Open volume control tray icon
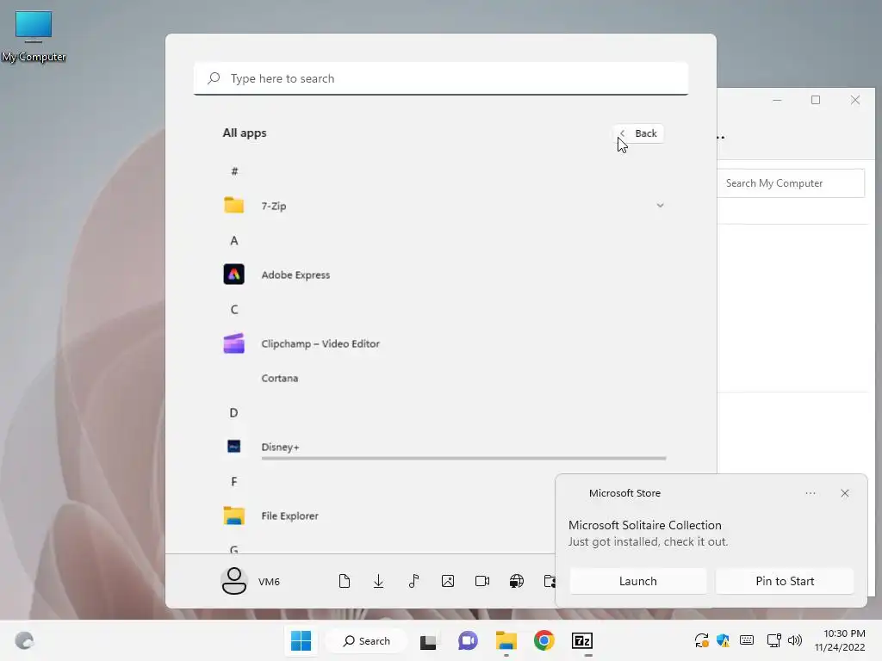882x661 pixels. [x=795, y=640]
